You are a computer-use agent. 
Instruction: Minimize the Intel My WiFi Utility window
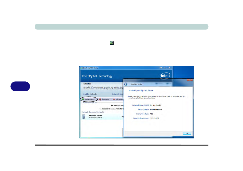[x=161, y=67]
